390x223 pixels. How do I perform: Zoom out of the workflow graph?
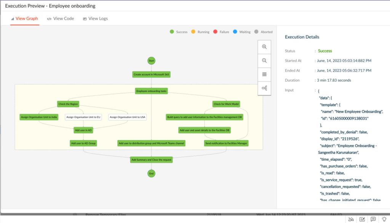tap(264, 60)
